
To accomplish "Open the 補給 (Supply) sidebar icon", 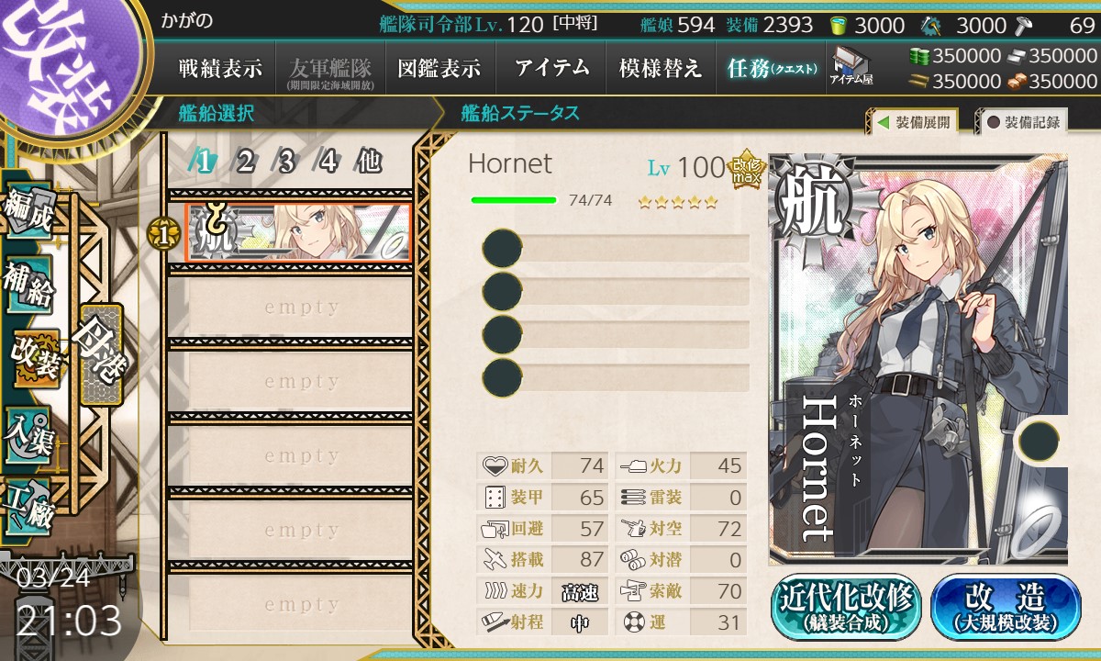I will tap(29, 286).
